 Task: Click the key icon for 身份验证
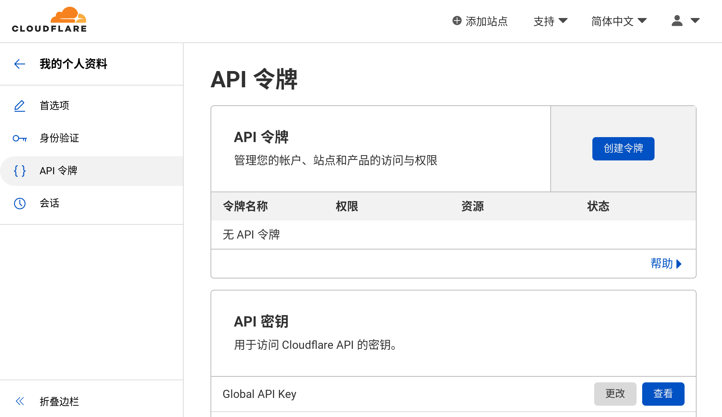point(20,138)
